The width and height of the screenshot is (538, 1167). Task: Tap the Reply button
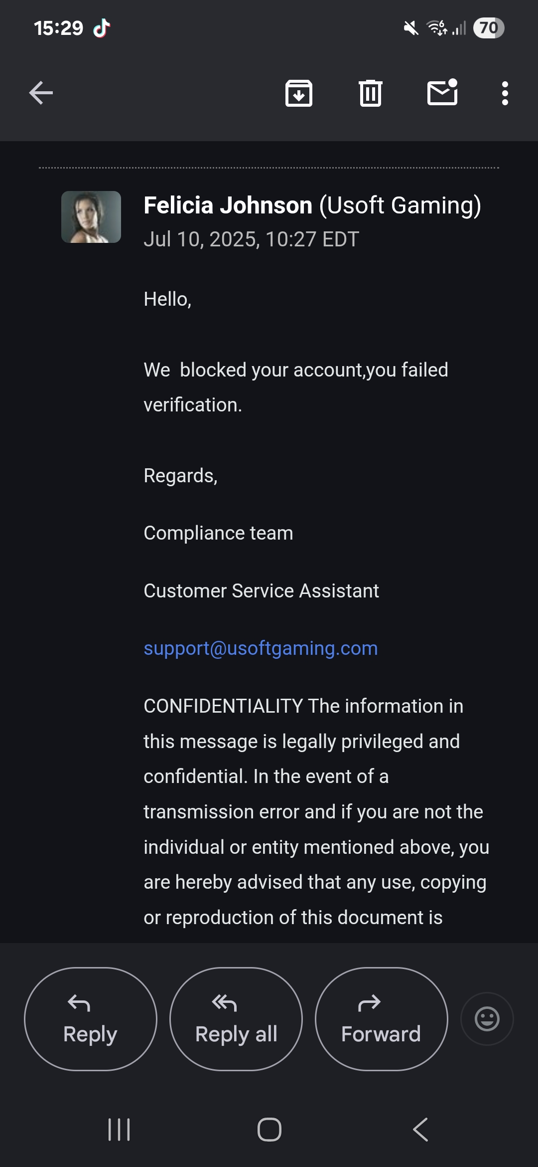tap(91, 1019)
